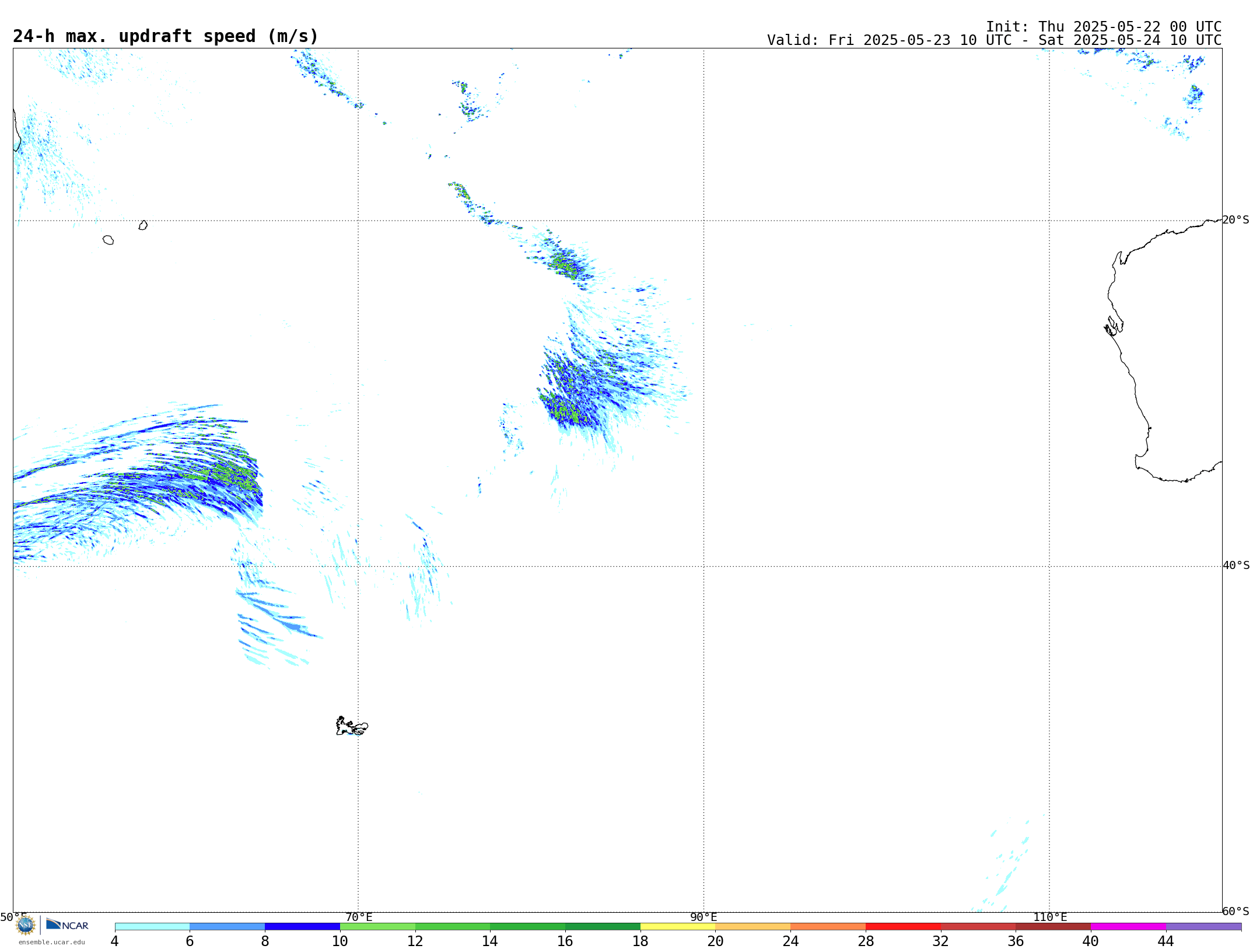The width and height of the screenshot is (1260, 949).
Task: Click the 70°E longitude label
Action: 359,917
